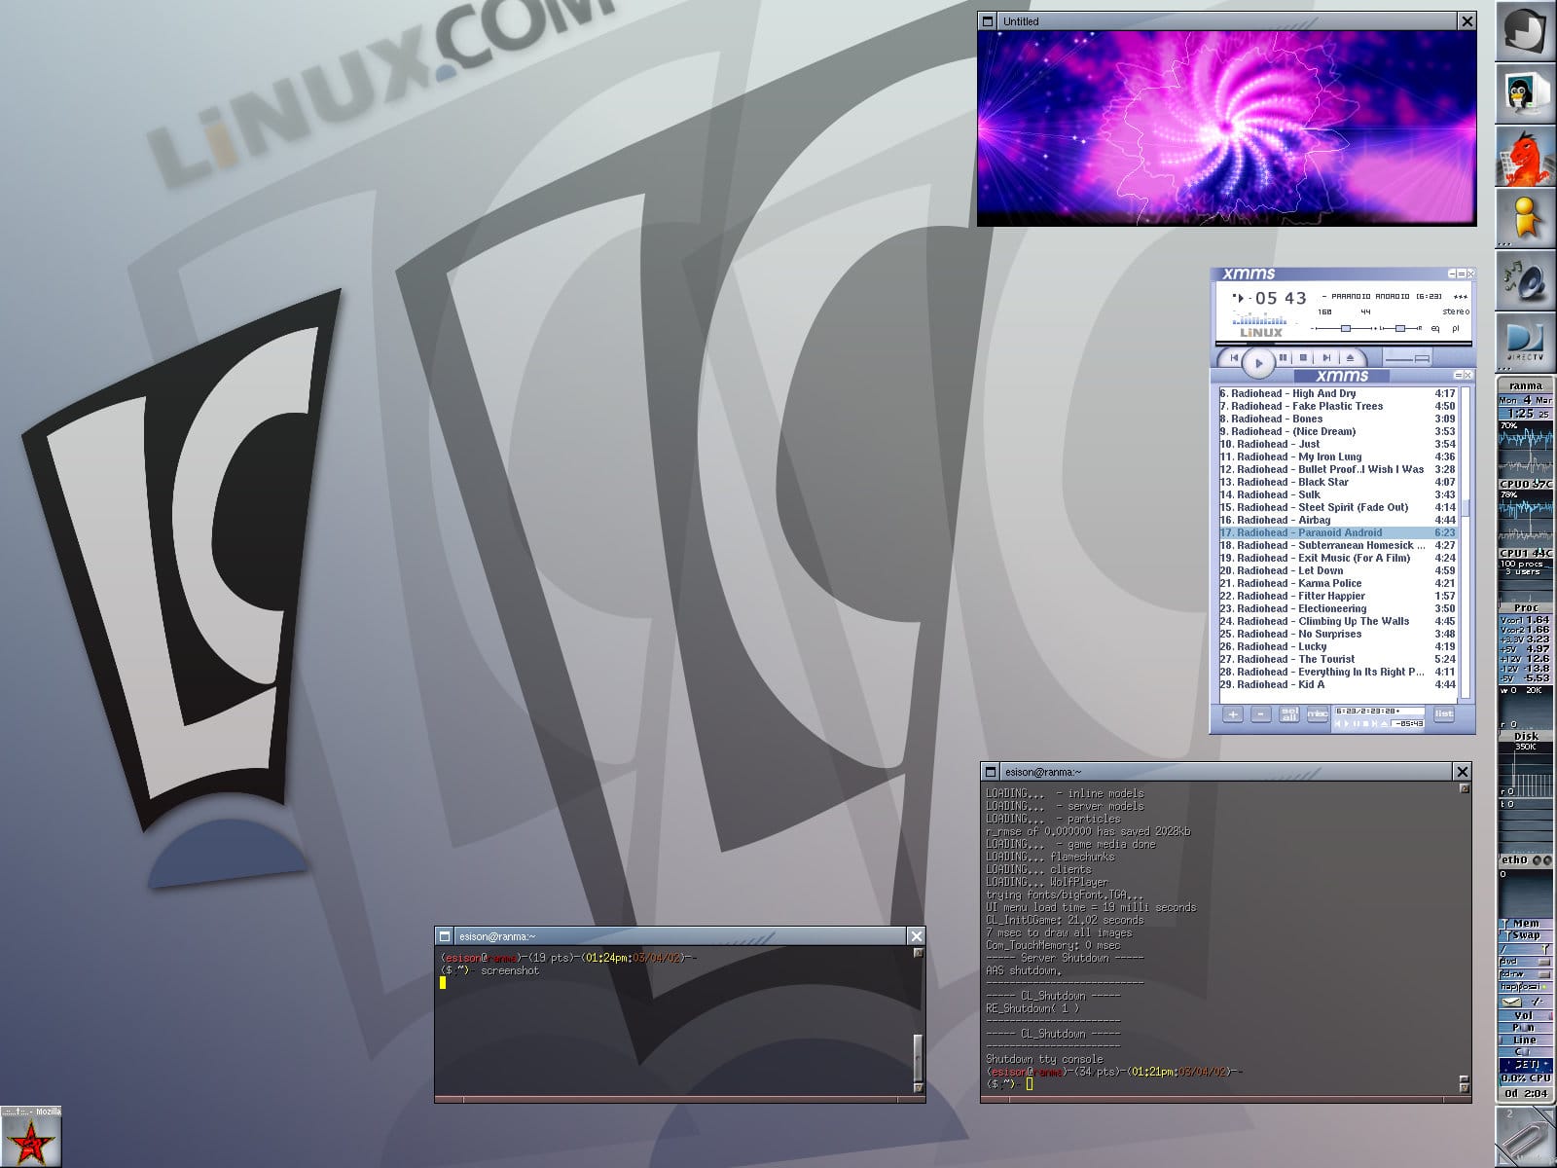The image size is (1557, 1168).
Task: Click the XMMS spectrum analyzer visualization
Action: [1259, 318]
